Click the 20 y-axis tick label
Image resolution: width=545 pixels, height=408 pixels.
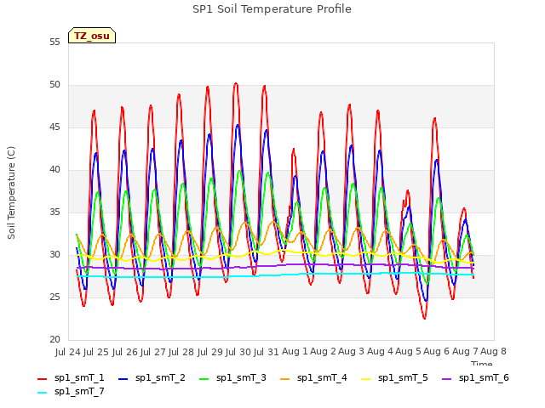click(x=54, y=340)
